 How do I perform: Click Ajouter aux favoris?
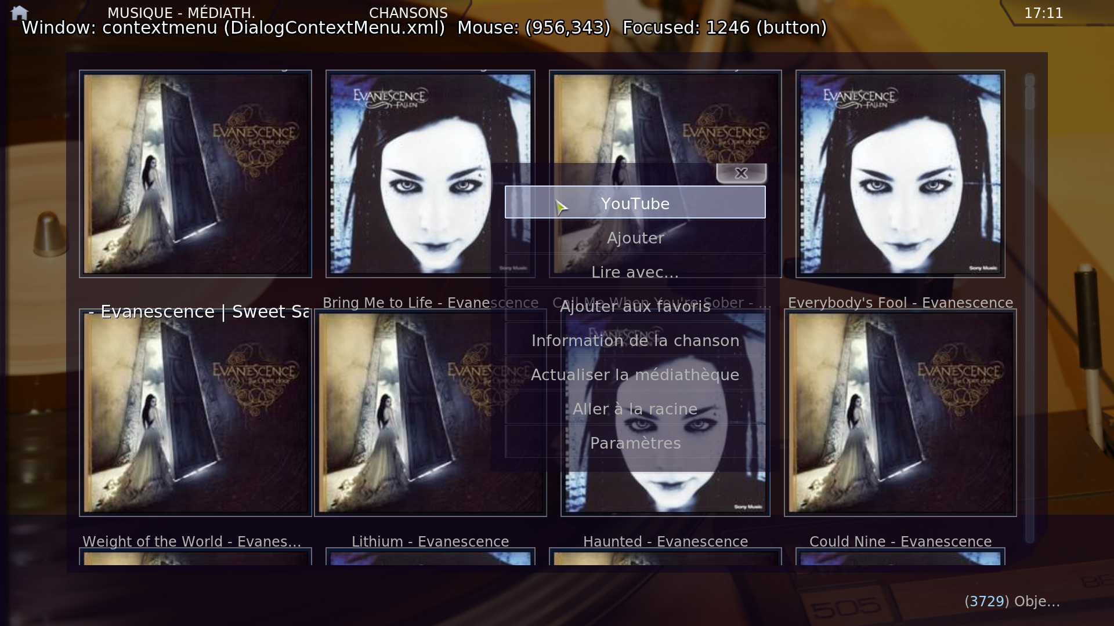point(635,306)
